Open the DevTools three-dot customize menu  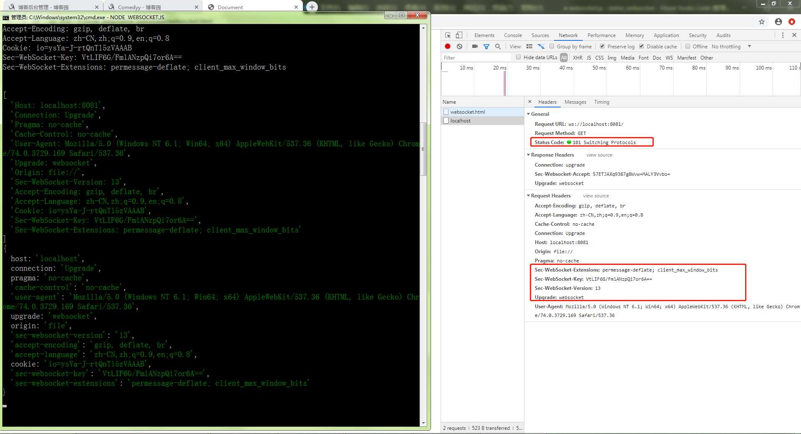(x=783, y=35)
